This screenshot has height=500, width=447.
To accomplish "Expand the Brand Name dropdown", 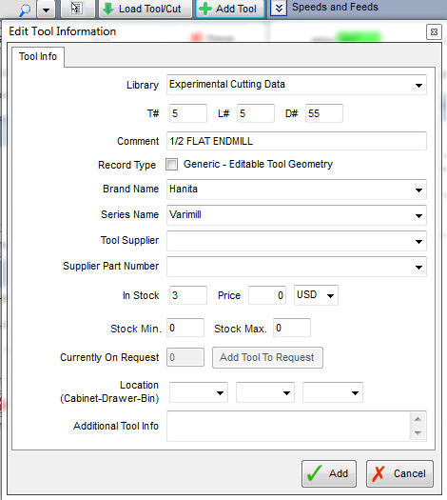I will (297, 190).
